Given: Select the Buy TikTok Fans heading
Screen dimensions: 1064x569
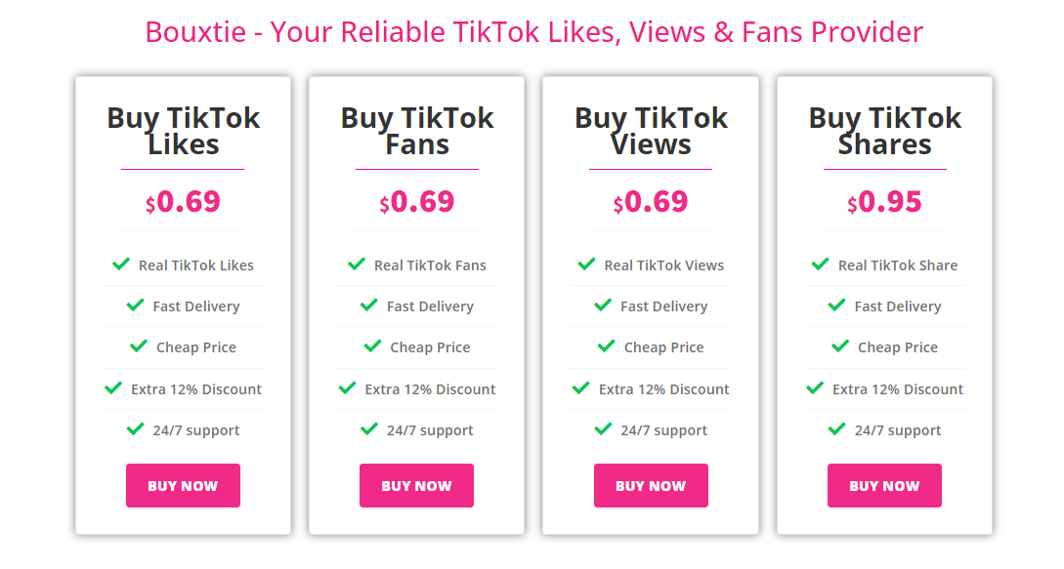Looking at the screenshot, I should coord(416,131).
